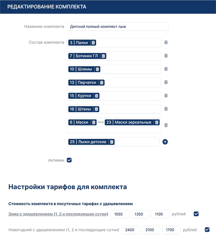Remove the Маски зеркальные tag with its trash icon

[157, 122]
